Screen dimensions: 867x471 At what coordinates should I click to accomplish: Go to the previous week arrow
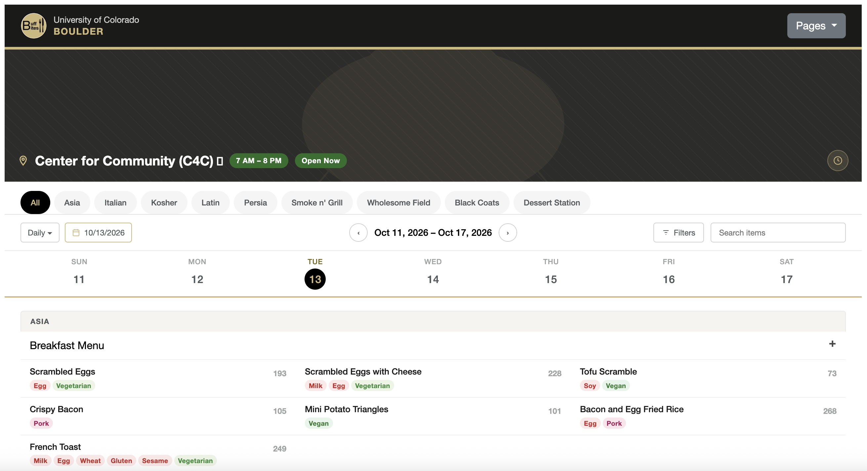[x=358, y=233]
